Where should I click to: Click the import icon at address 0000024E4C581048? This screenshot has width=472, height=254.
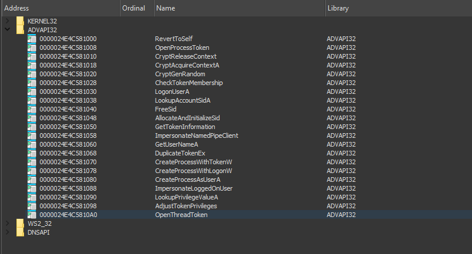[x=32, y=118]
